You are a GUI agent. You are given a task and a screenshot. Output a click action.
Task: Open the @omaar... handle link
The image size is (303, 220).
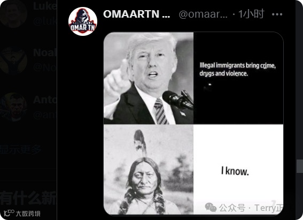point(203,14)
